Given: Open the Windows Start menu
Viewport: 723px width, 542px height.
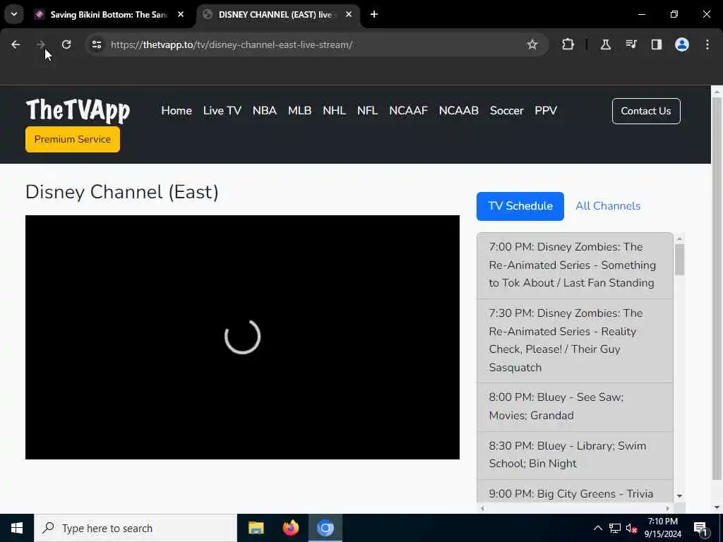Looking at the screenshot, I should click(x=17, y=528).
